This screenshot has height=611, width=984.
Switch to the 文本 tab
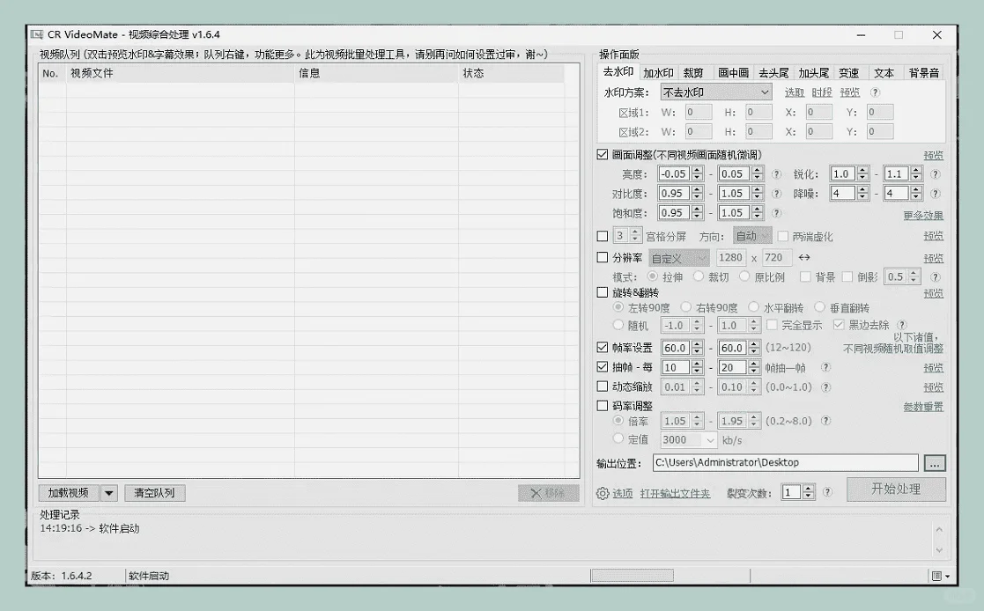(x=884, y=73)
